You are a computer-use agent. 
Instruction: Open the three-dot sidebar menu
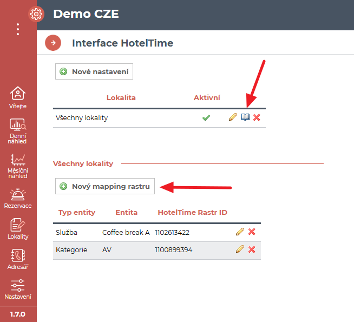pyautogui.click(x=18, y=29)
